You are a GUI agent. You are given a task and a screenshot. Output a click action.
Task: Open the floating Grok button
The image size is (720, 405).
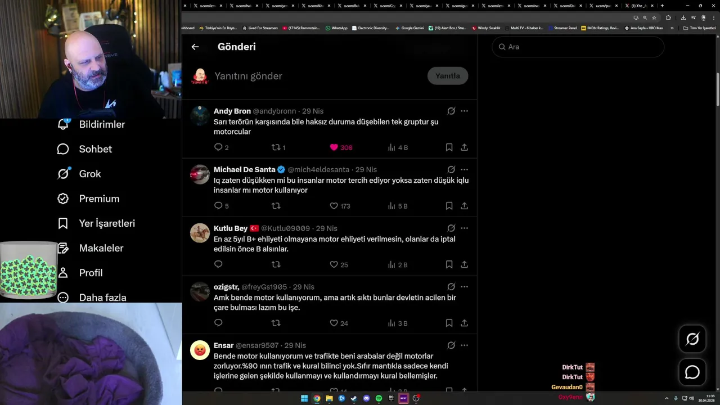pyautogui.click(x=692, y=339)
